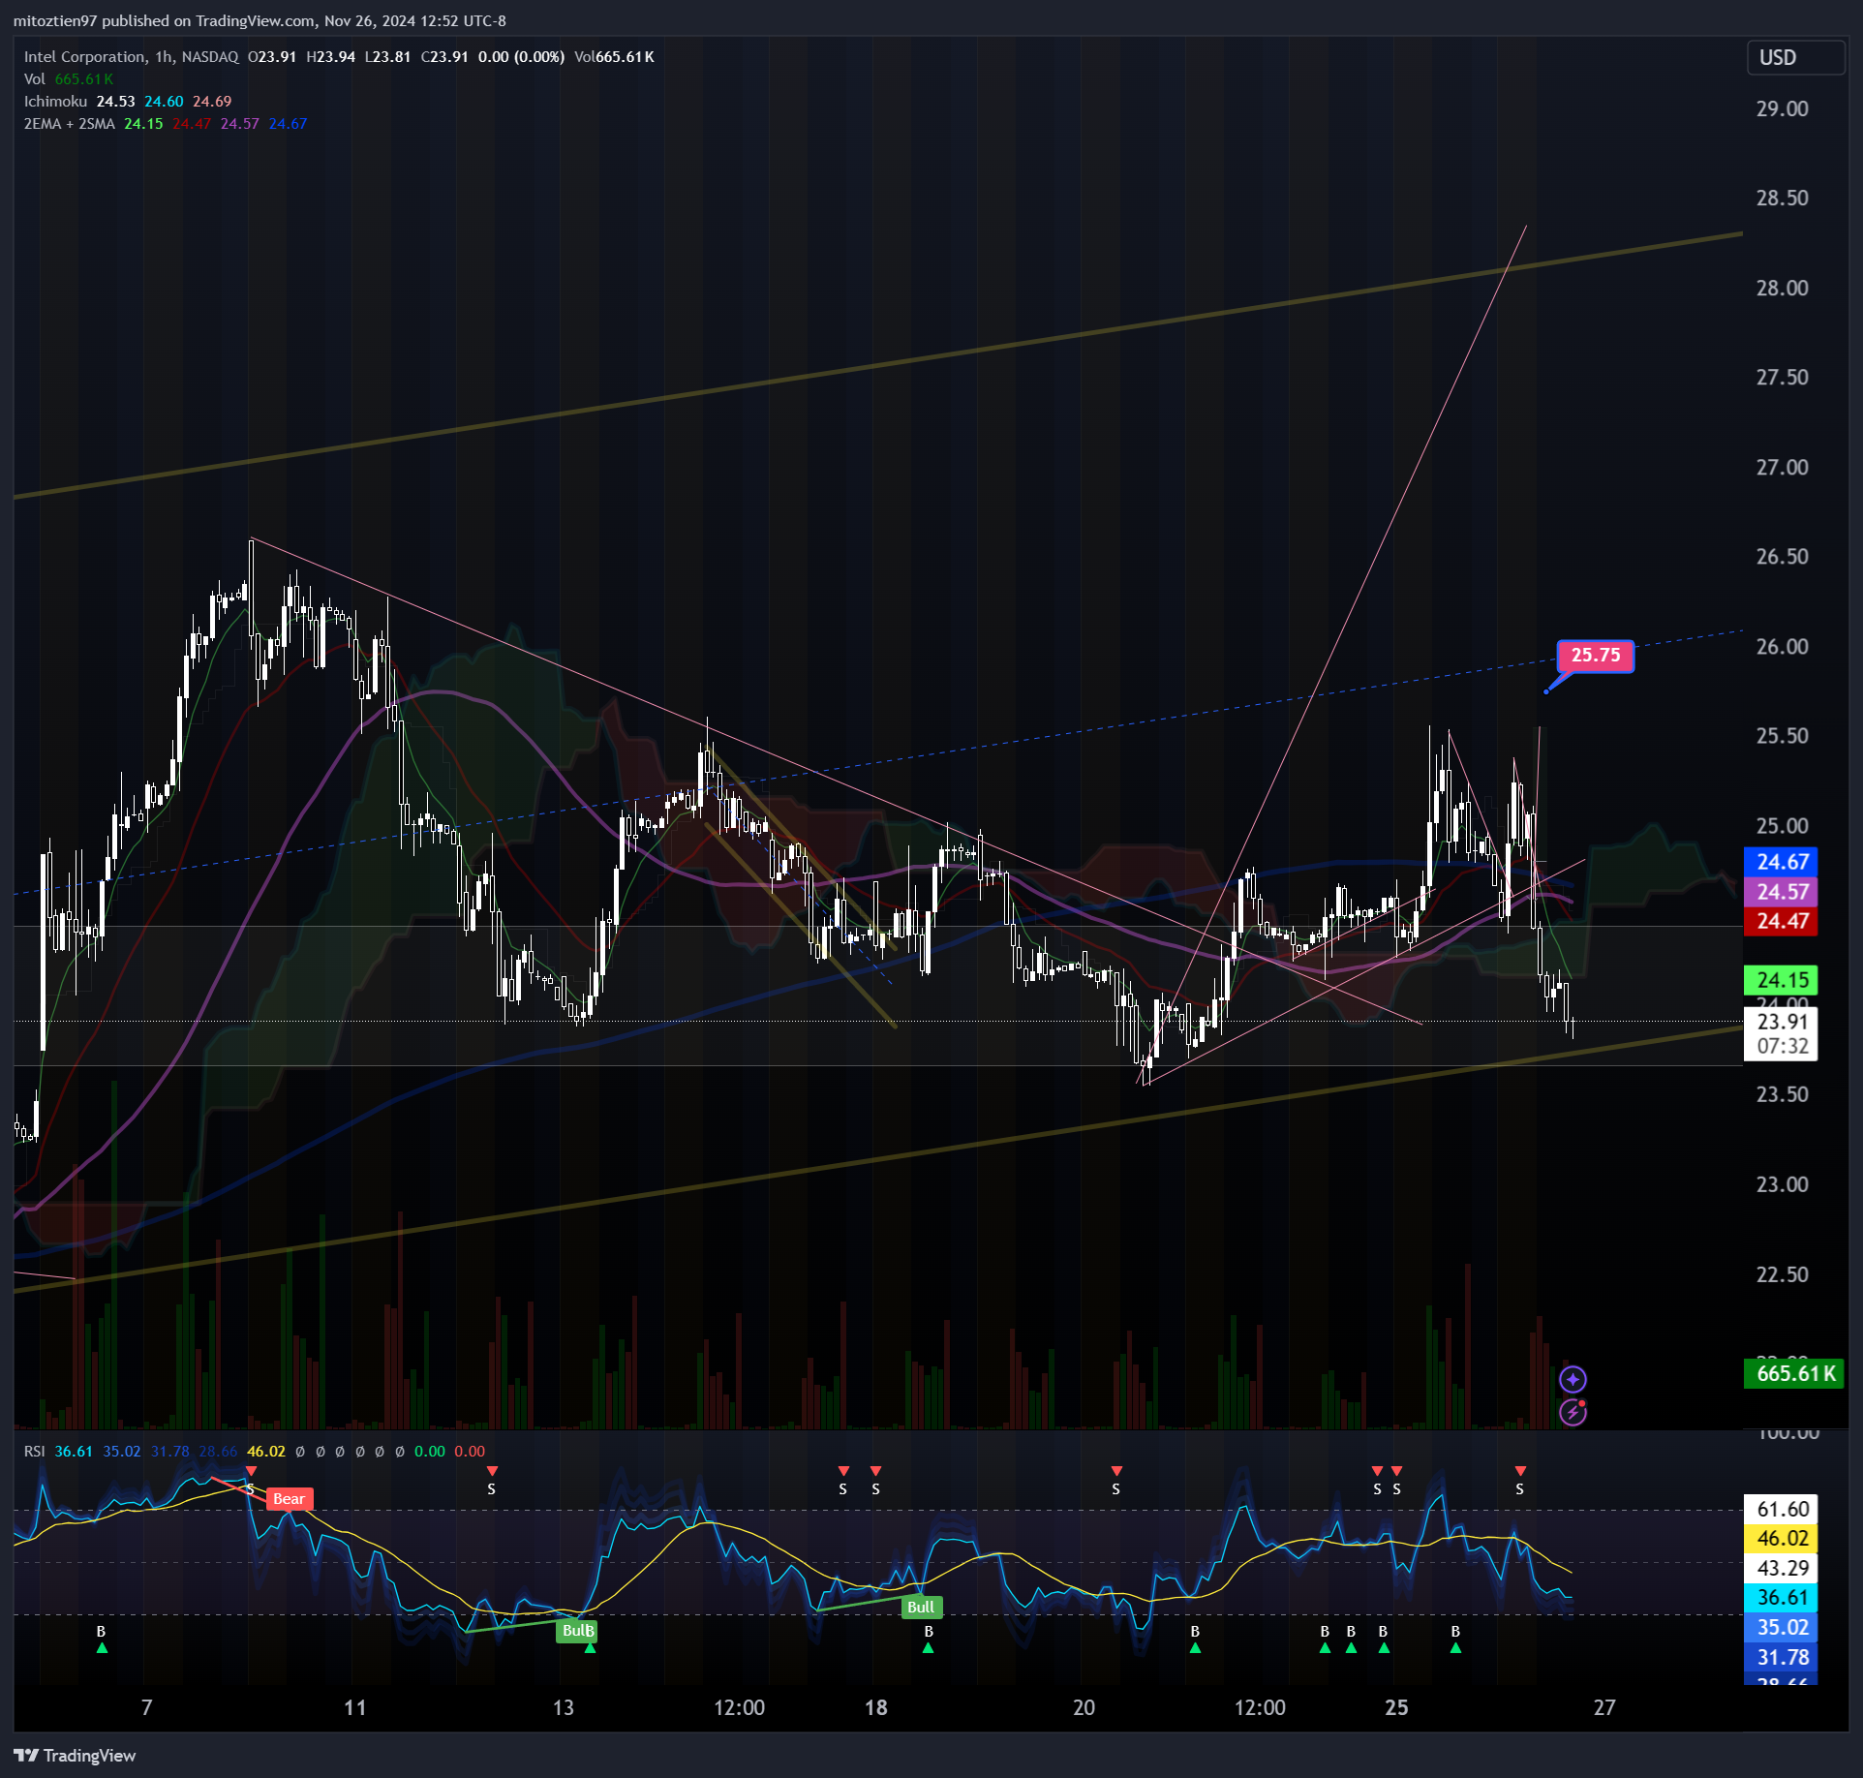Click the red Bear divergence label

click(289, 1499)
